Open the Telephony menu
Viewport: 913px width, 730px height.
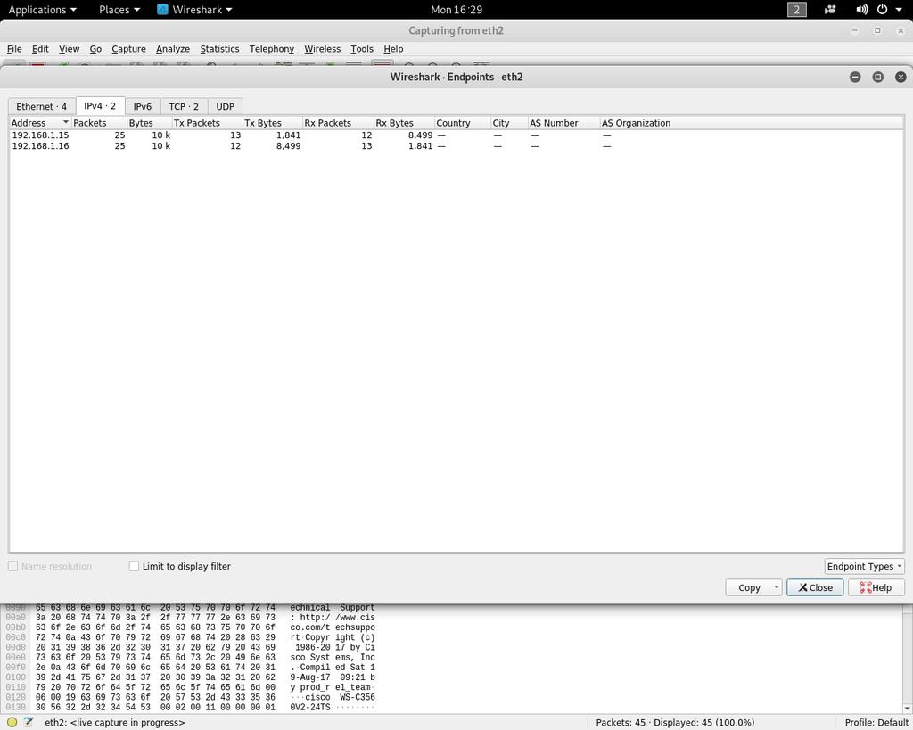(271, 49)
